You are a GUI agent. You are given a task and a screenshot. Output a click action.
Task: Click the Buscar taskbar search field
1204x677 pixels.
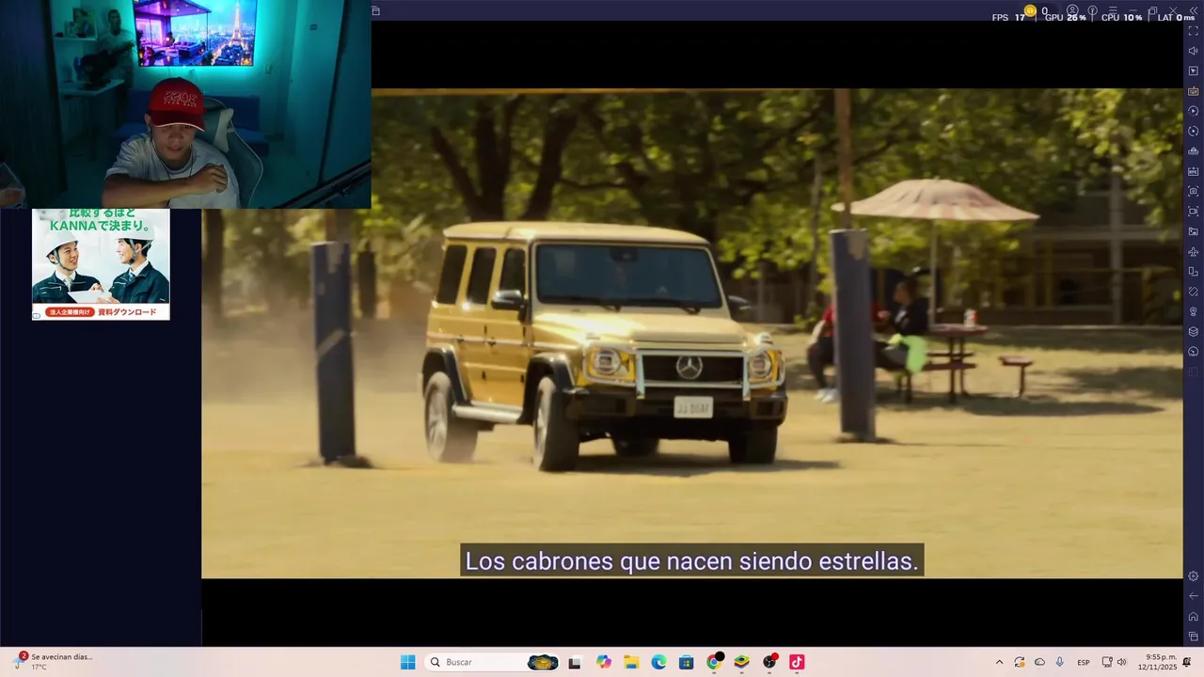click(493, 662)
